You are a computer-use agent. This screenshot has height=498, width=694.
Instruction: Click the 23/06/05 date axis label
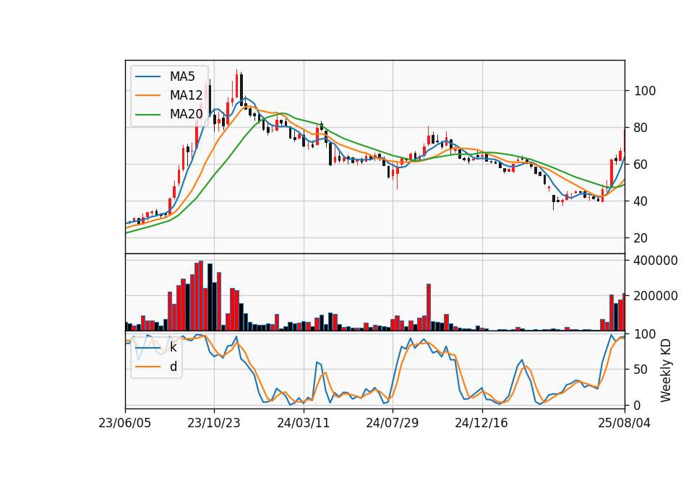point(125,424)
